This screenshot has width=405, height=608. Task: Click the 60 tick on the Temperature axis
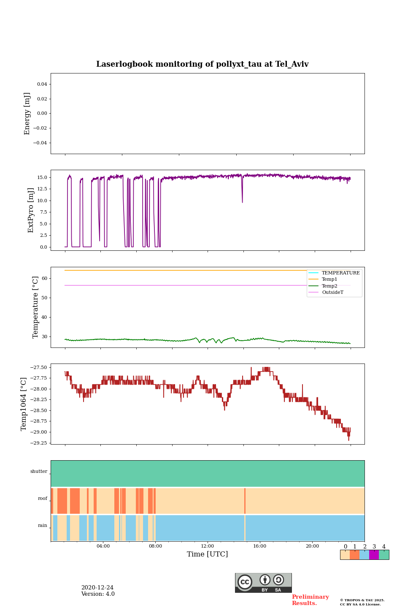[45, 279]
